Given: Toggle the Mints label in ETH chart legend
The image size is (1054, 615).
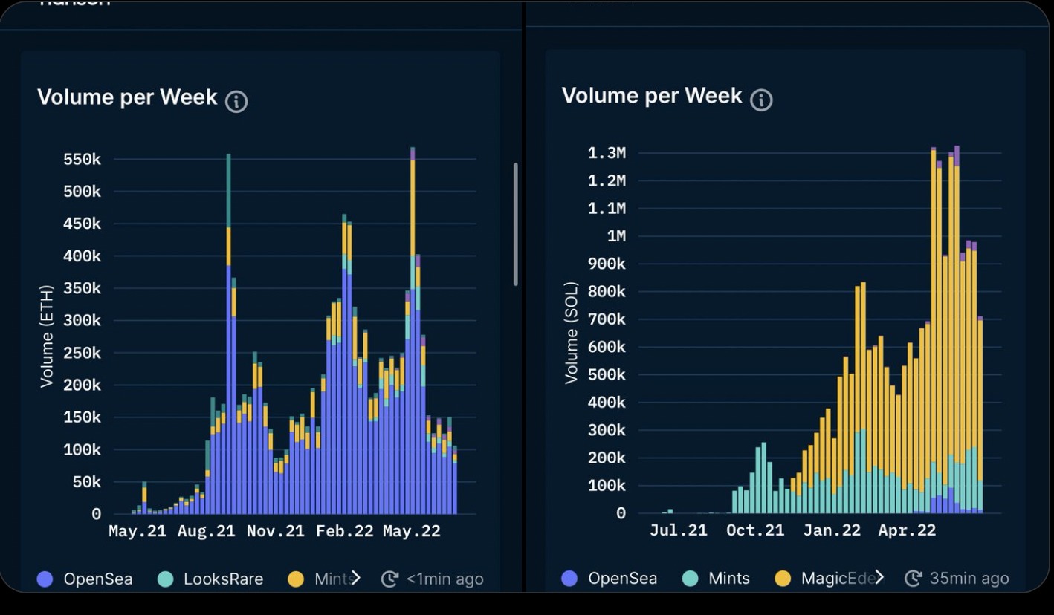Looking at the screenshot, I should pos(330,579).
